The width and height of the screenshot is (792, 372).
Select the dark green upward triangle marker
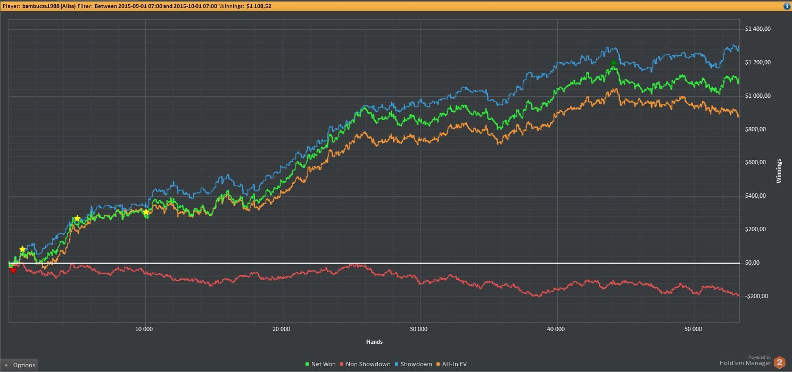613,63
